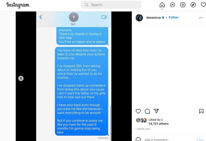Click davesirus profile avatar
The image size is (206, 141).
coord(139,18)
